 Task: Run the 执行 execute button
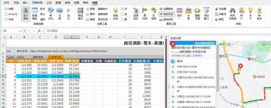69,14
